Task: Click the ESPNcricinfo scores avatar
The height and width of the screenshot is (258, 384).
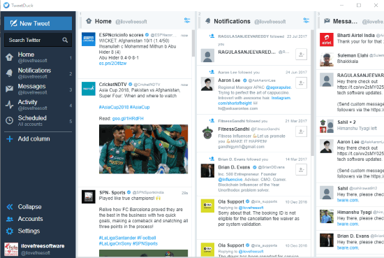Action: pos(89,39)
